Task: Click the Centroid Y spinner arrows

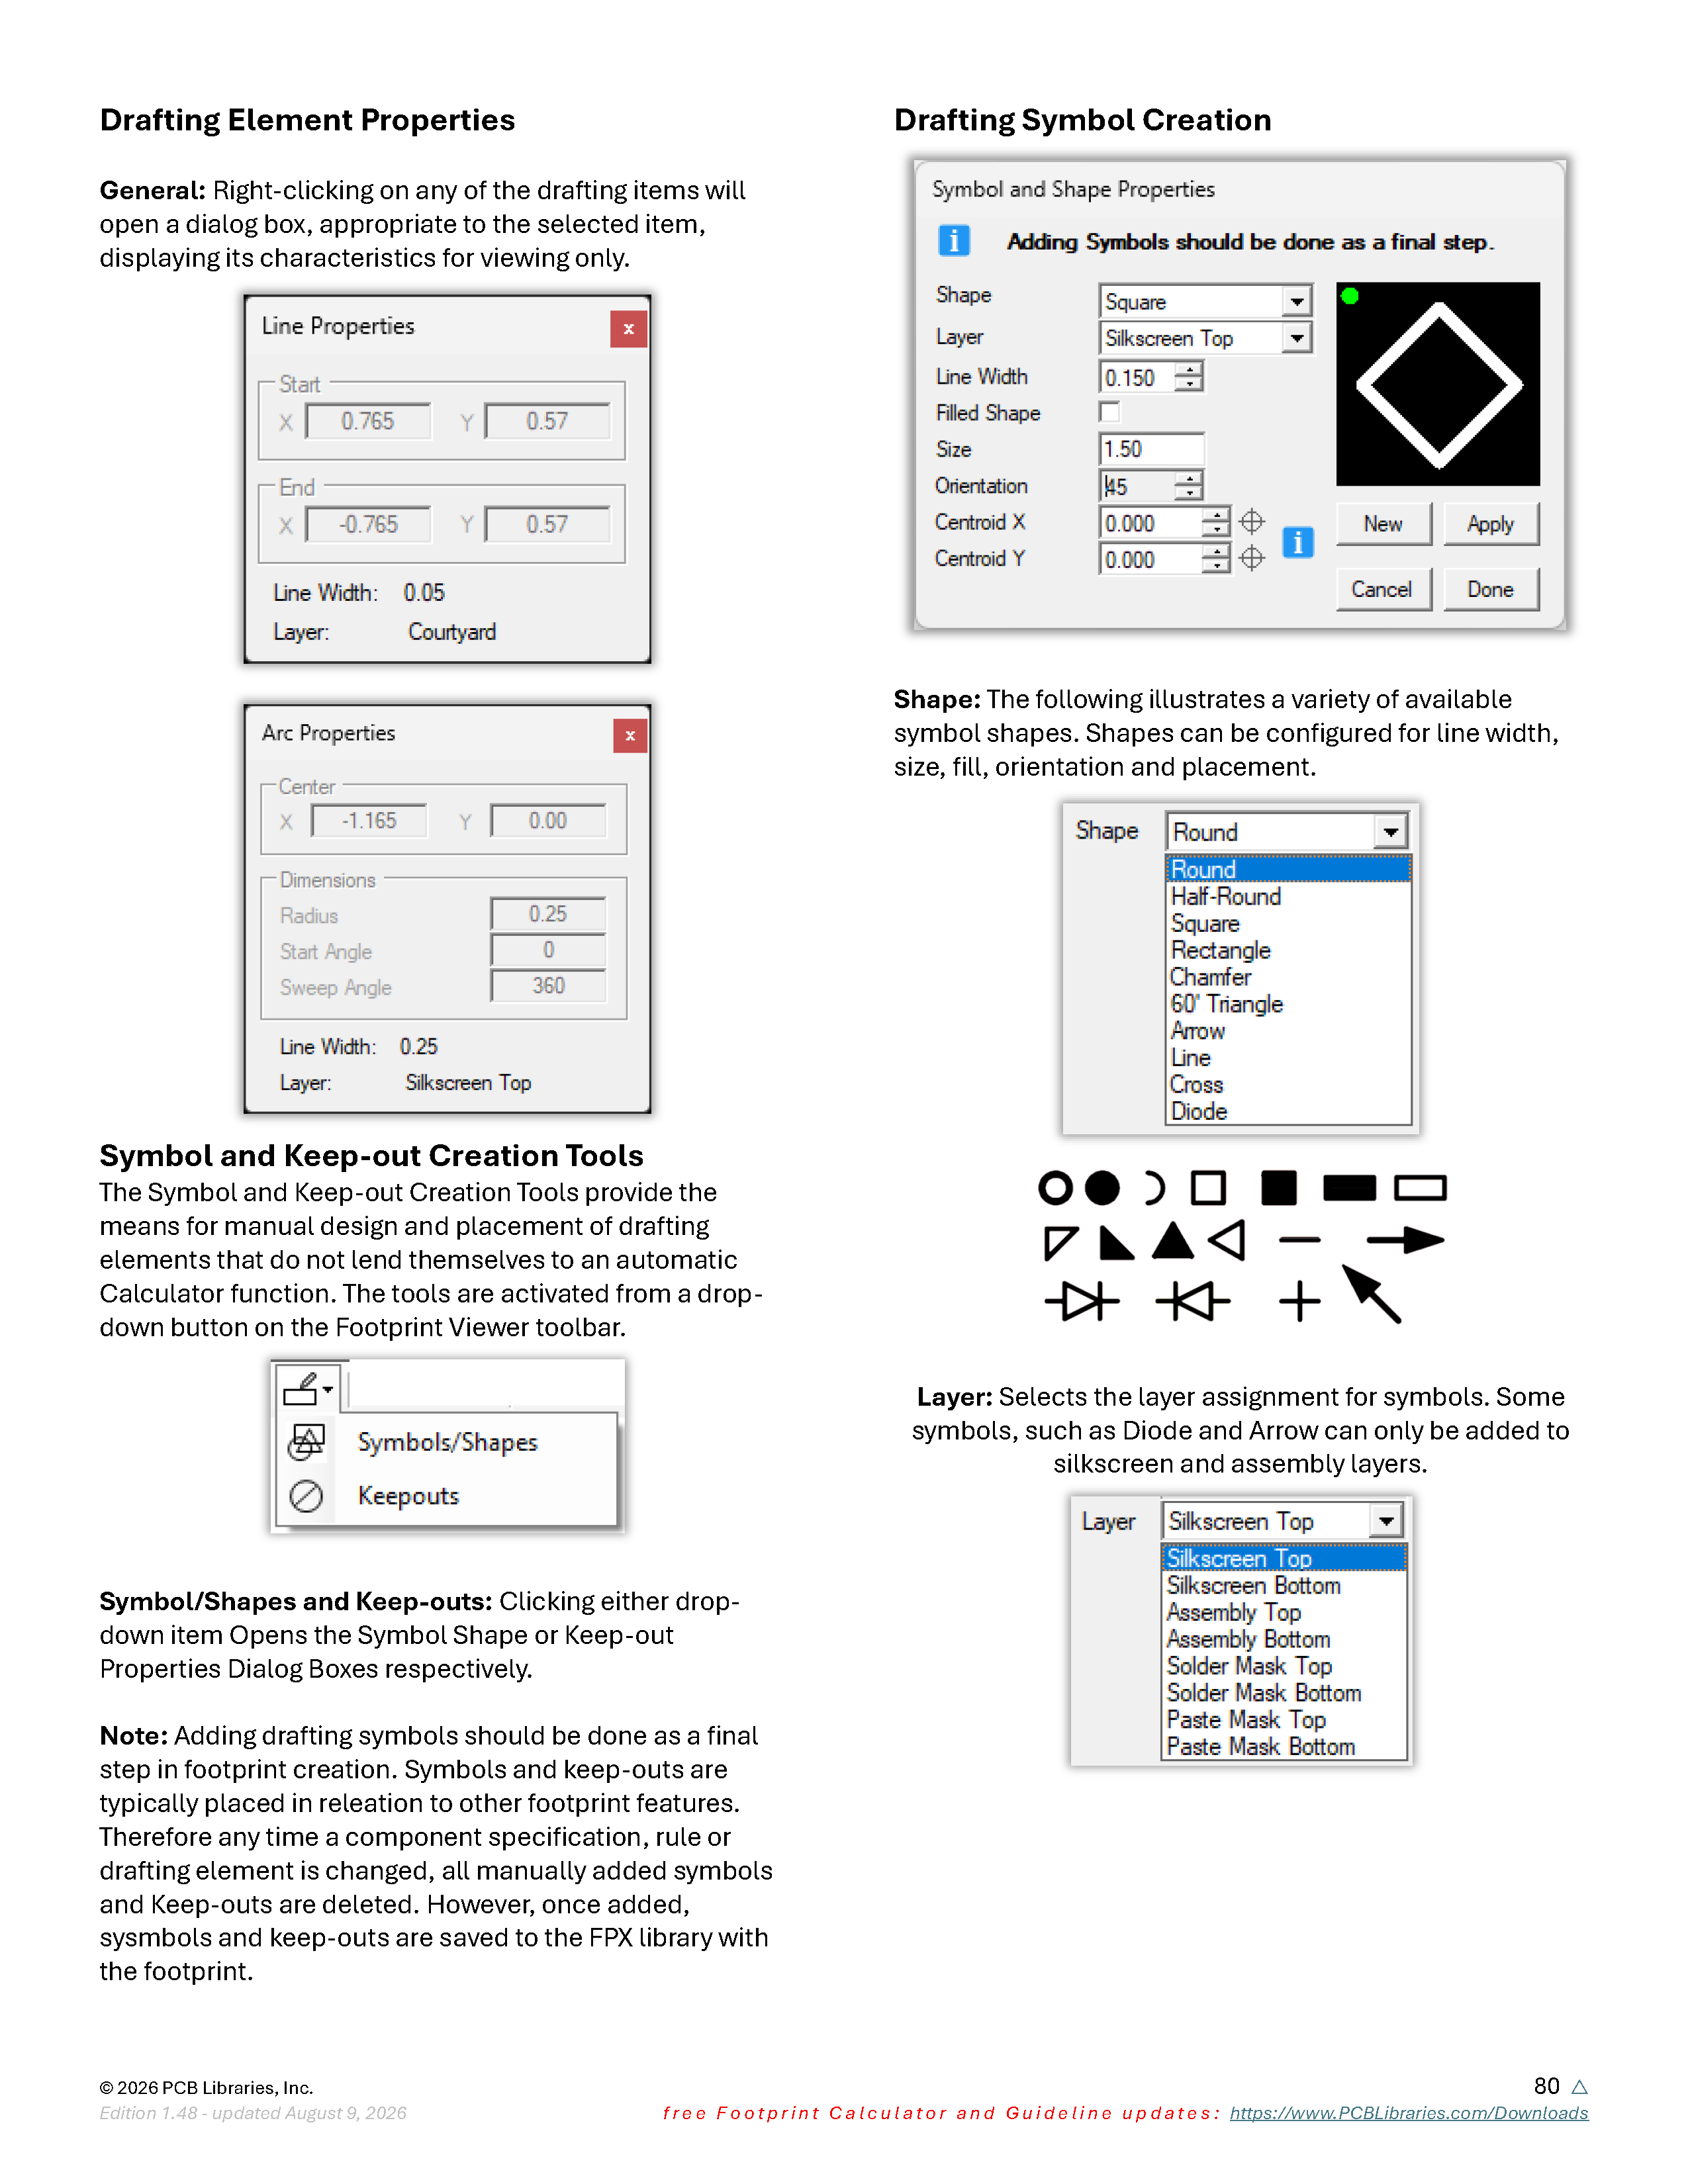Action: pos(1216,559)
